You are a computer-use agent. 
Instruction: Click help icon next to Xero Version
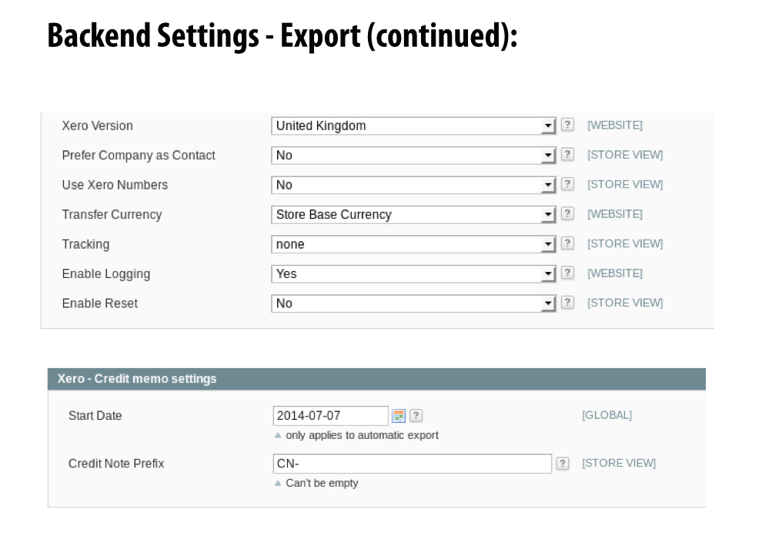click(567, 126)
